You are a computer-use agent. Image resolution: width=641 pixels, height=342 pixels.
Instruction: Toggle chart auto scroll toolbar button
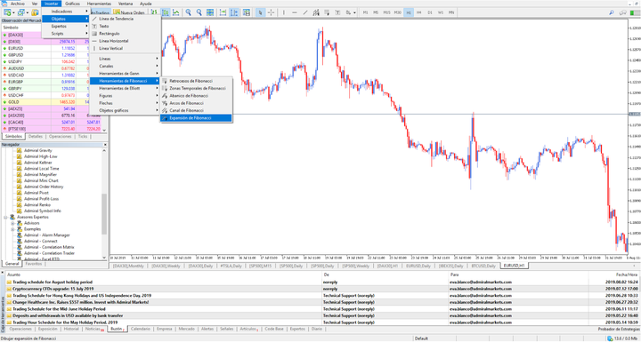pyautogui.click(x=223, y=12)
